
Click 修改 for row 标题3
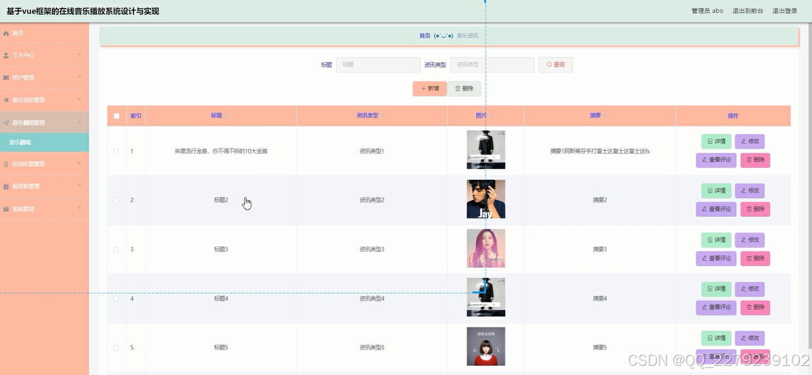tap(750, 240)
